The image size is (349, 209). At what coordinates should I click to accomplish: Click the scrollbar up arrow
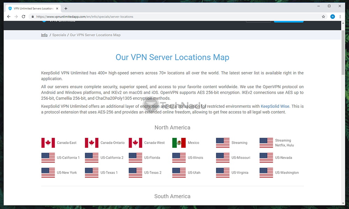click(x=343, y=23)
